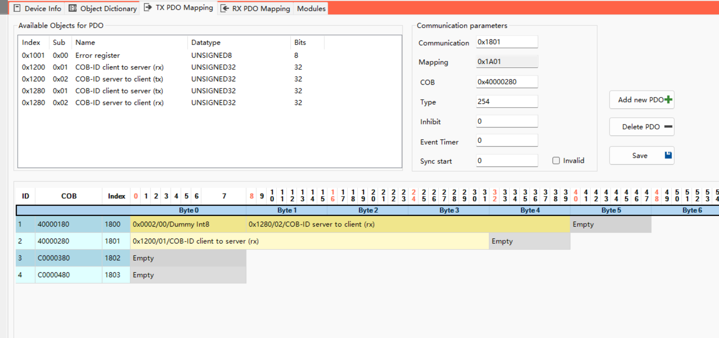Click the Index cell 1800
The height and width of the screenshot is (338, 719).
click(x=116, y=224)
